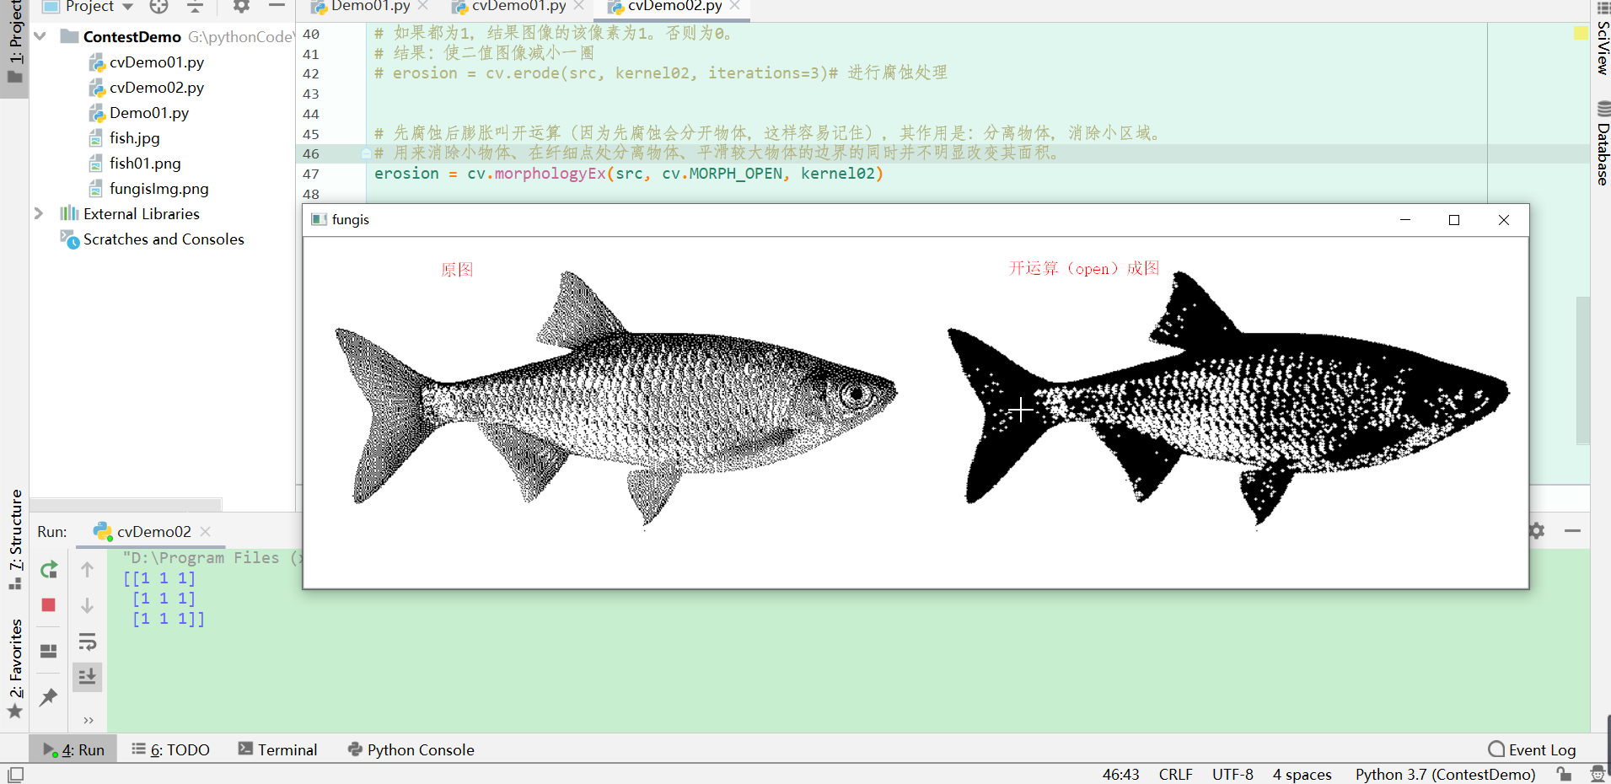Stop the running cvDemo02 process
Viewport: 1611px width, 784px height.
tap(48, 605)
